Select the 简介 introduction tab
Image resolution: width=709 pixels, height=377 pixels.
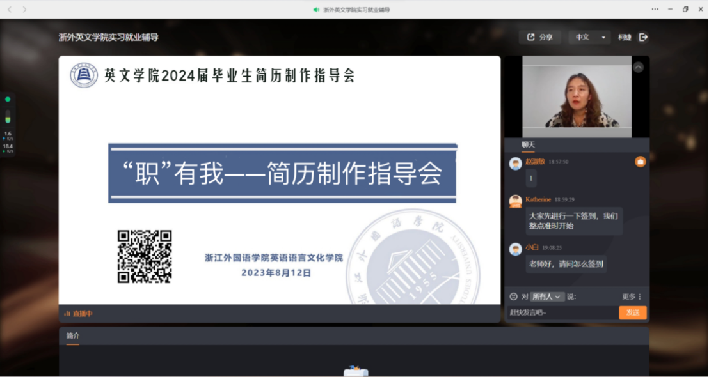(x=73, y=335)
